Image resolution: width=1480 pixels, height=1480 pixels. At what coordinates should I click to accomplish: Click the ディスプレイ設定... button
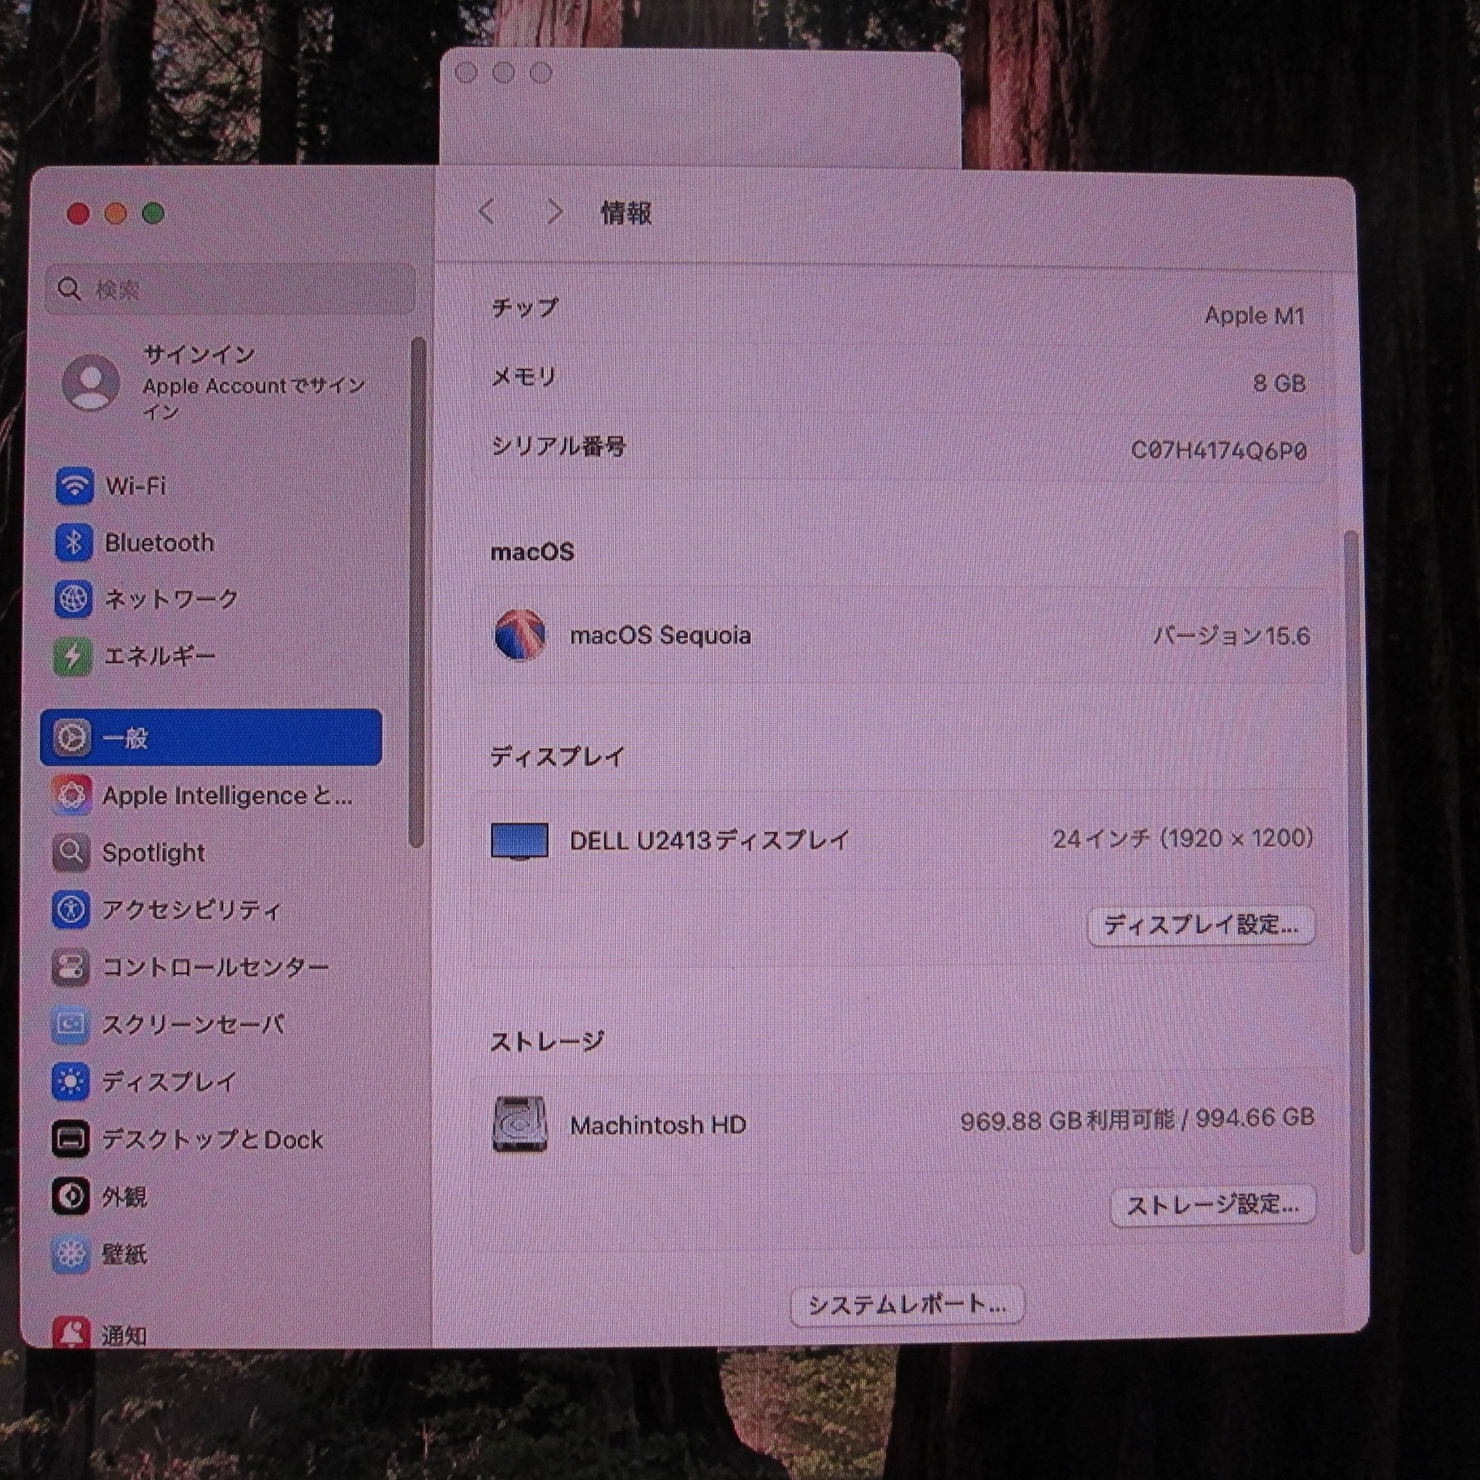[x=1200, y=925]
